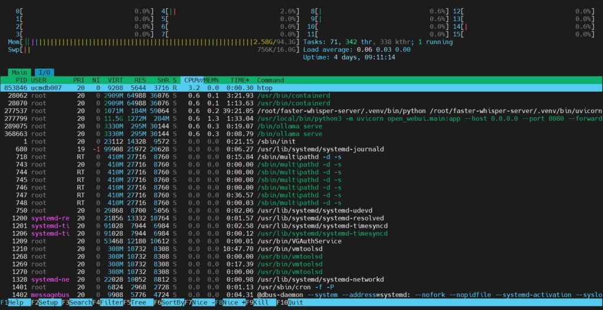Select vmtoolsd row with PID 1210
This screenshot has width=603, height=310.
(x=301, y=249)
